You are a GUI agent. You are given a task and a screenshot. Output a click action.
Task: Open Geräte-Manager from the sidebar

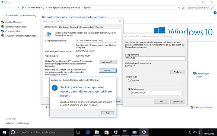[x=14, y=22]
